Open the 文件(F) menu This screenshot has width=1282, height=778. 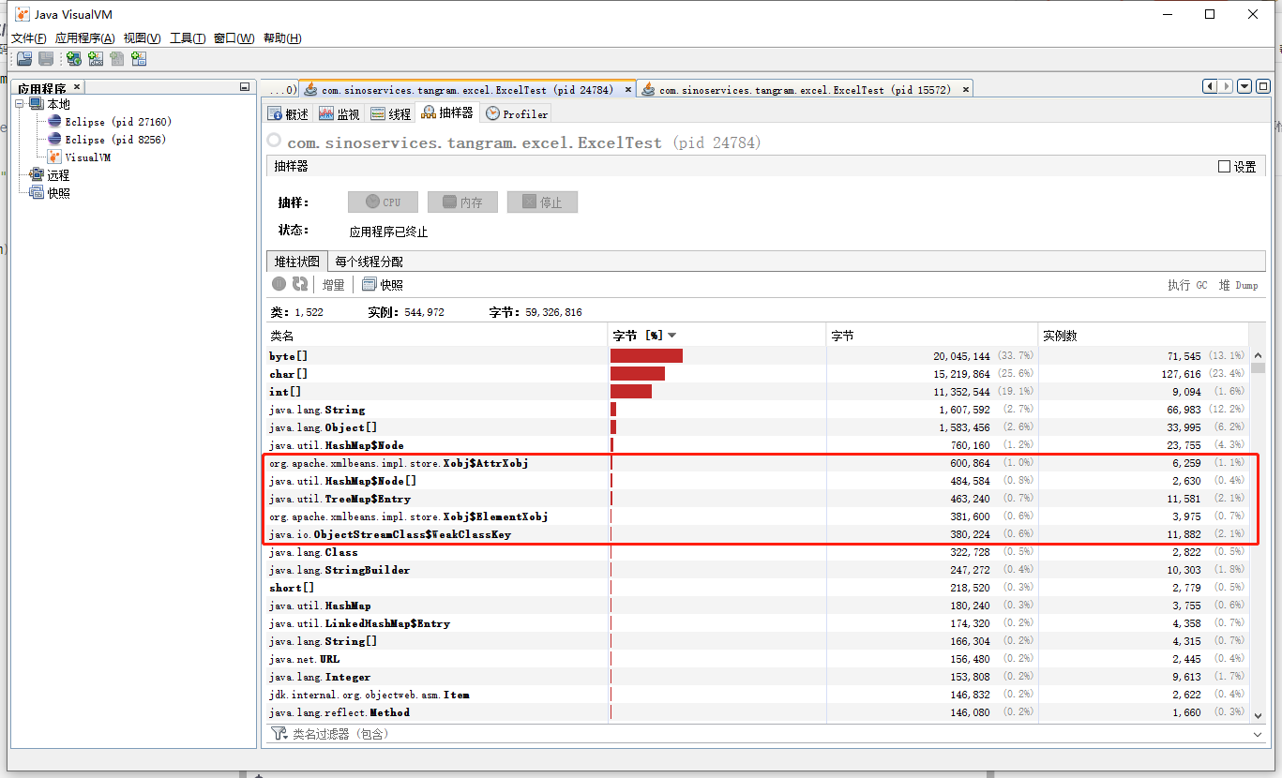click(x=28, y=38)
